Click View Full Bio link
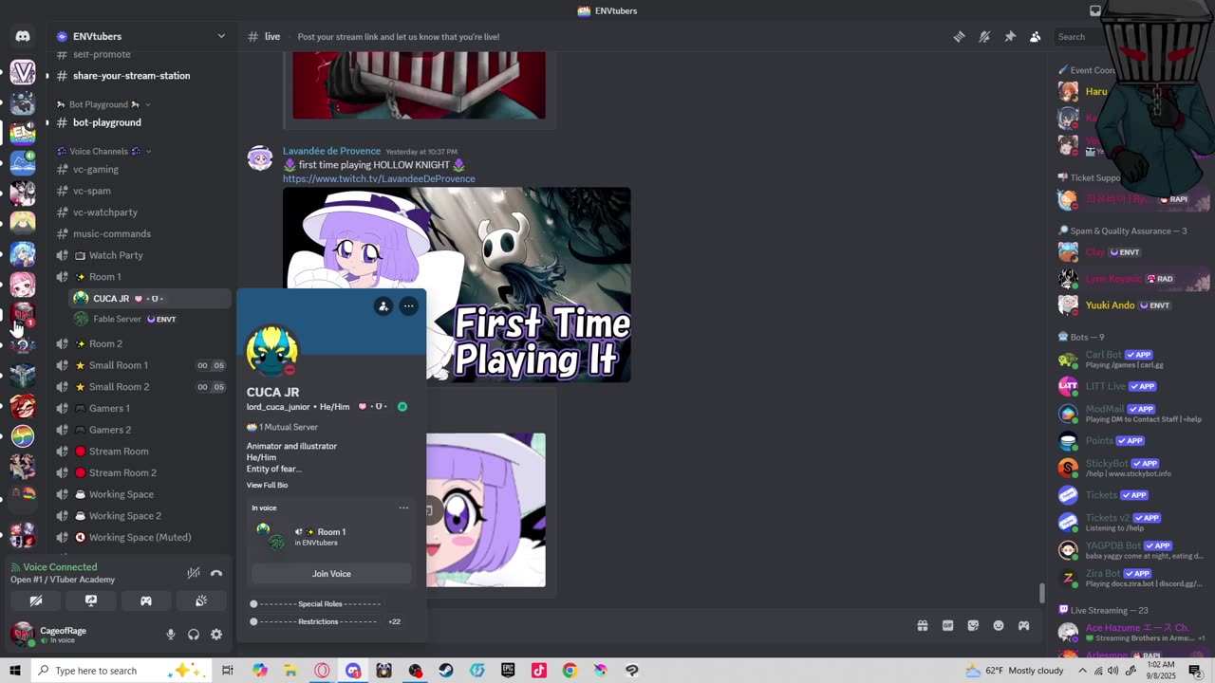The image size is (1215, 683). tap(267, 486)
